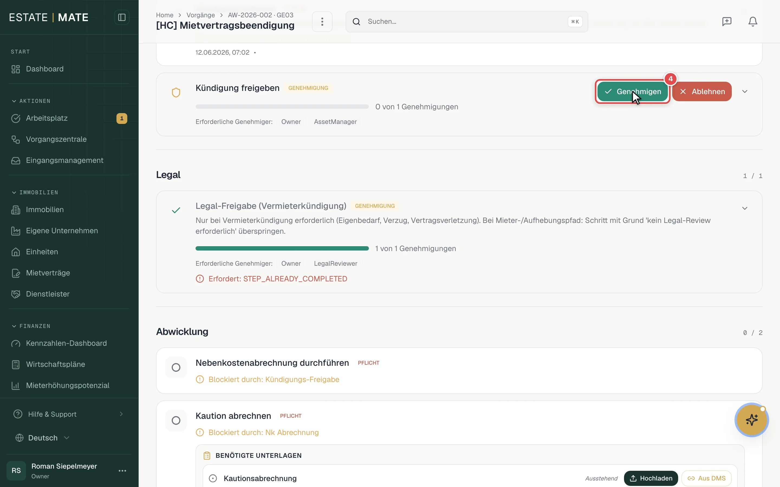Viewport: 780px width, 487px height.
Task: Open Mietverträge in the sidebar
Action: (x=69, y=273)
